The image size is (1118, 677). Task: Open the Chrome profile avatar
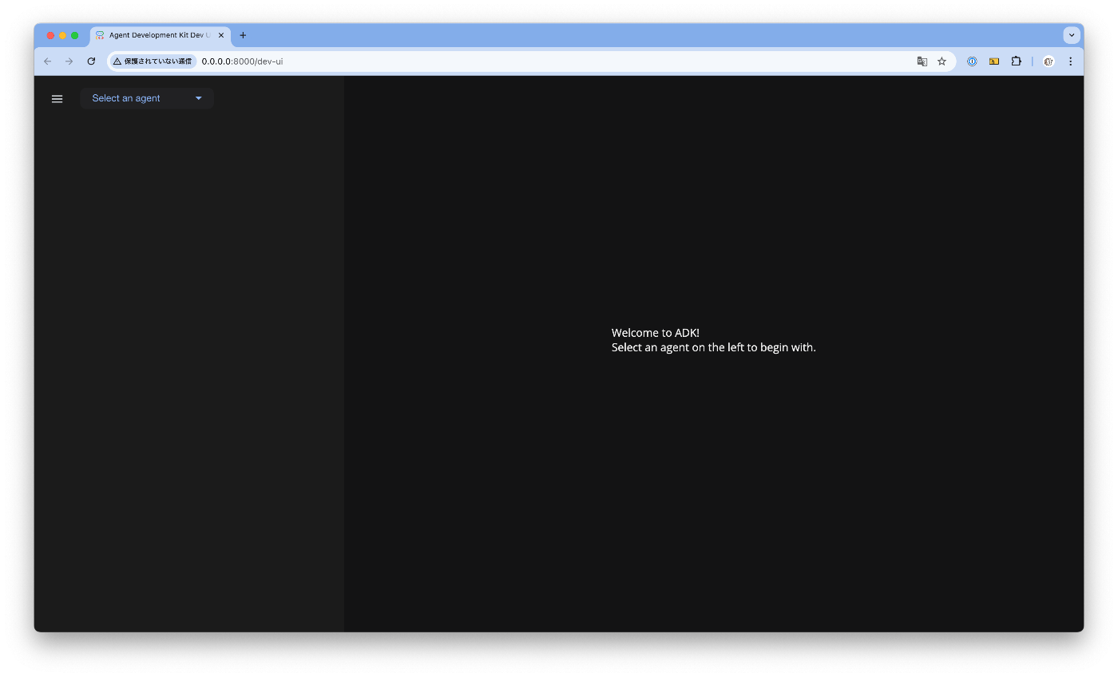1049,61
